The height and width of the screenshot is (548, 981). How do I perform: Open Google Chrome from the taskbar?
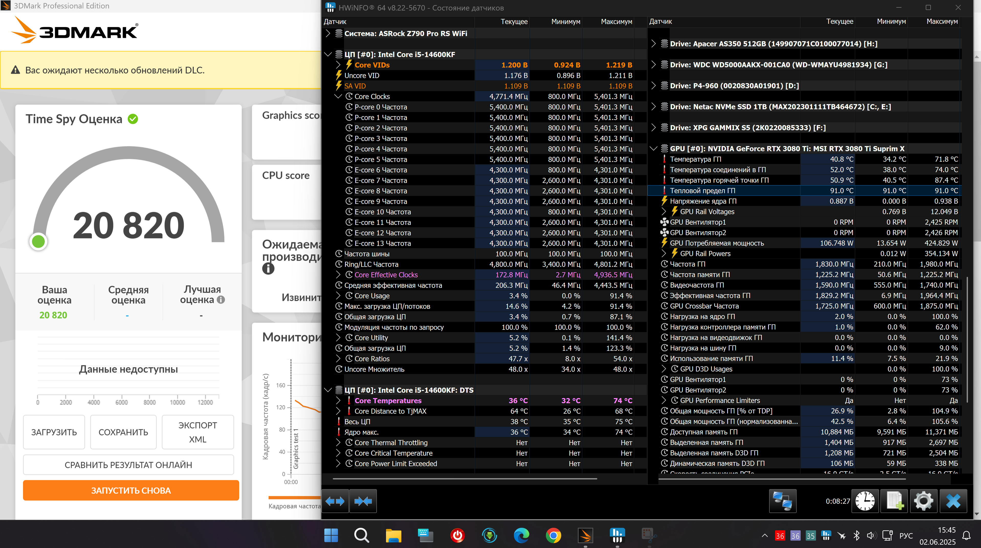553,536
